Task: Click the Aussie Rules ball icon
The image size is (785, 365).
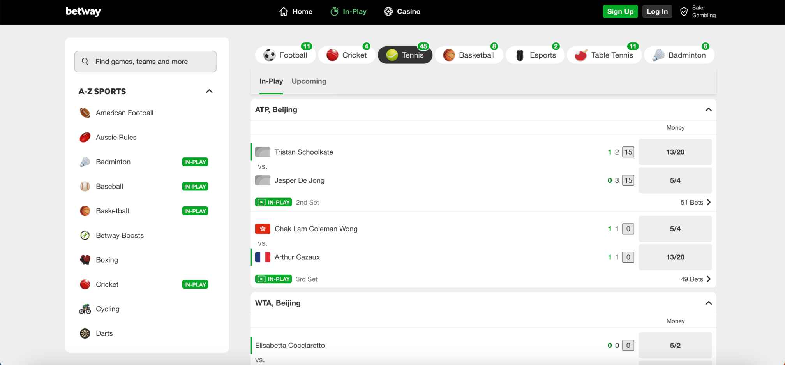Action: (x=85, y=138)
